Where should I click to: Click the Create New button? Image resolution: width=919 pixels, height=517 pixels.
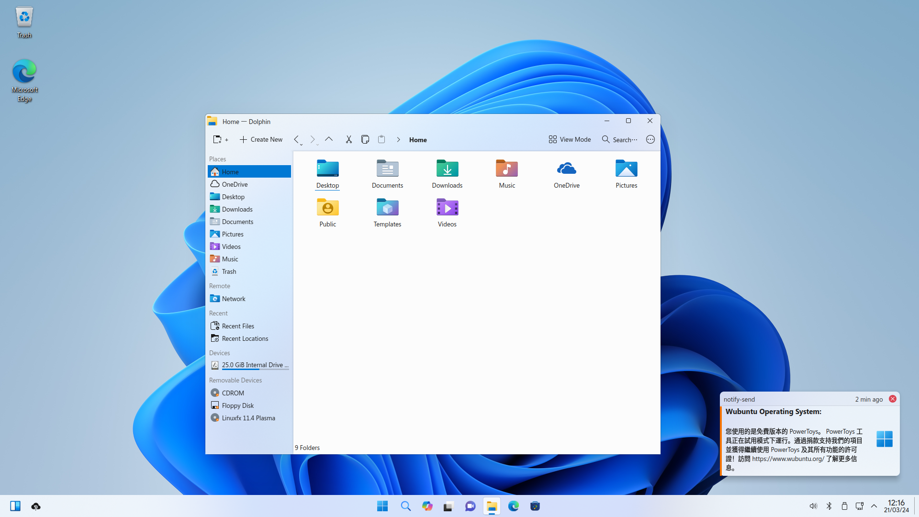pos(261,139)
